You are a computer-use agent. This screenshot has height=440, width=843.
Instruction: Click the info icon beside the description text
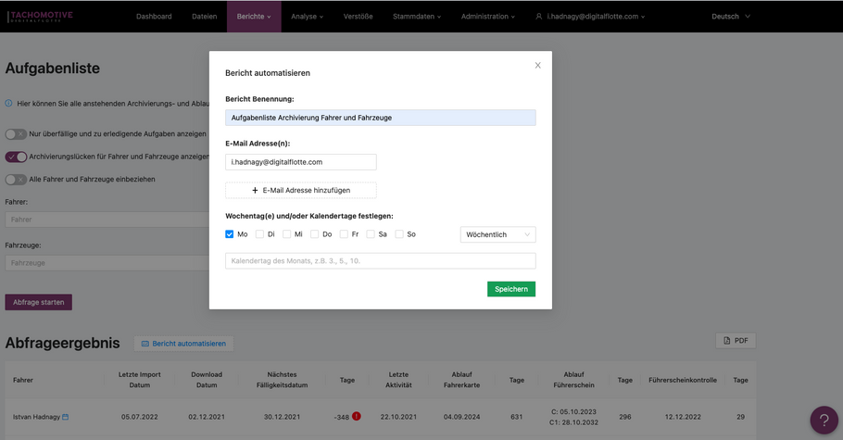(9, 104)
